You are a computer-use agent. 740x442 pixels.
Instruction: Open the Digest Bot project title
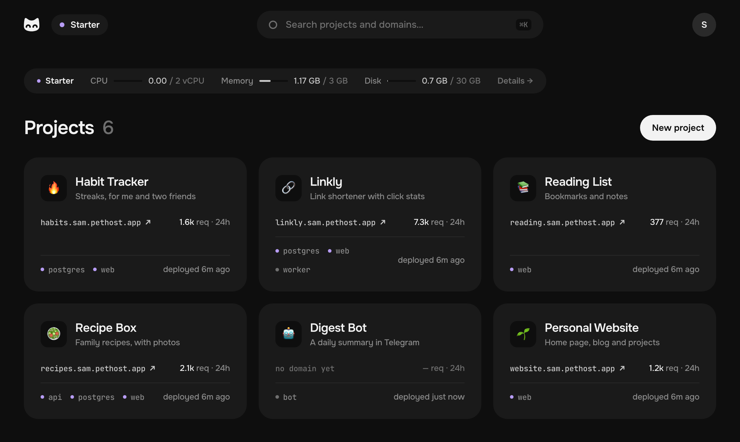pos(338,328)
